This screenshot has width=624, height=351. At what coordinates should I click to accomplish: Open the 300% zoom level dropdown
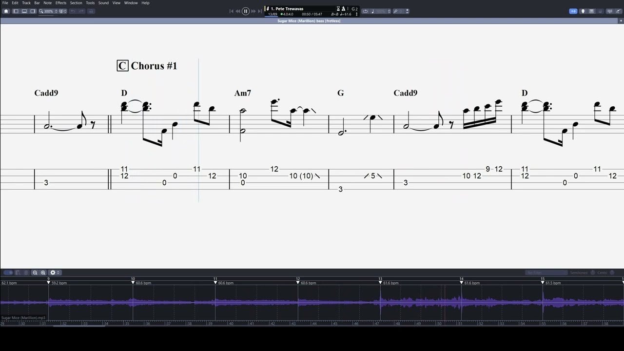[x=48, y=11]
